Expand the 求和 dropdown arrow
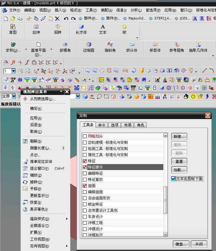 26,49
